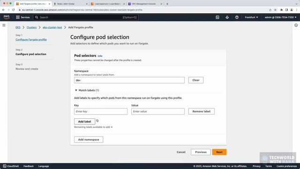Image resolution: width=300 pixels, height=169 pixels.
Task: Open the eks-cluster-test breadcrumb link
Action: pyautogui.click(x=52, y=27)
